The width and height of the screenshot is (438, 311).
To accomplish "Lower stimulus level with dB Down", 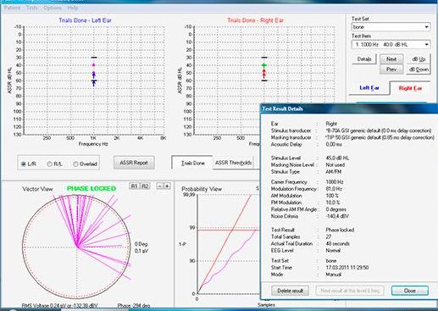I will pyautogui.click(x=419, y=69).
